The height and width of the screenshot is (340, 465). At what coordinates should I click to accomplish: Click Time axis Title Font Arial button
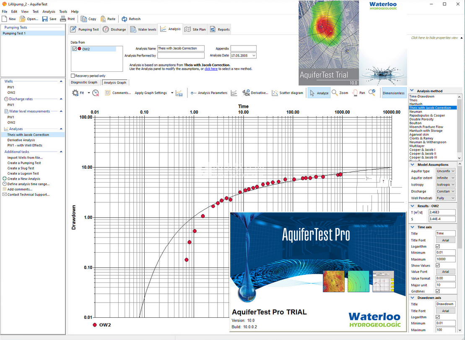(445, 240)
